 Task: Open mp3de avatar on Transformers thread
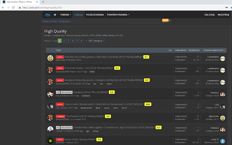coord(50,129)
